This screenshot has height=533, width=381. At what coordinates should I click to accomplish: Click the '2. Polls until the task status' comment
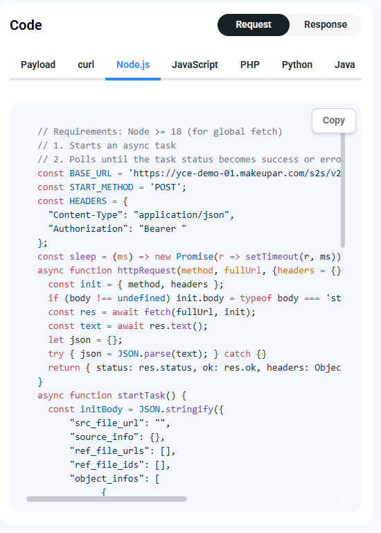pos(189,160)
